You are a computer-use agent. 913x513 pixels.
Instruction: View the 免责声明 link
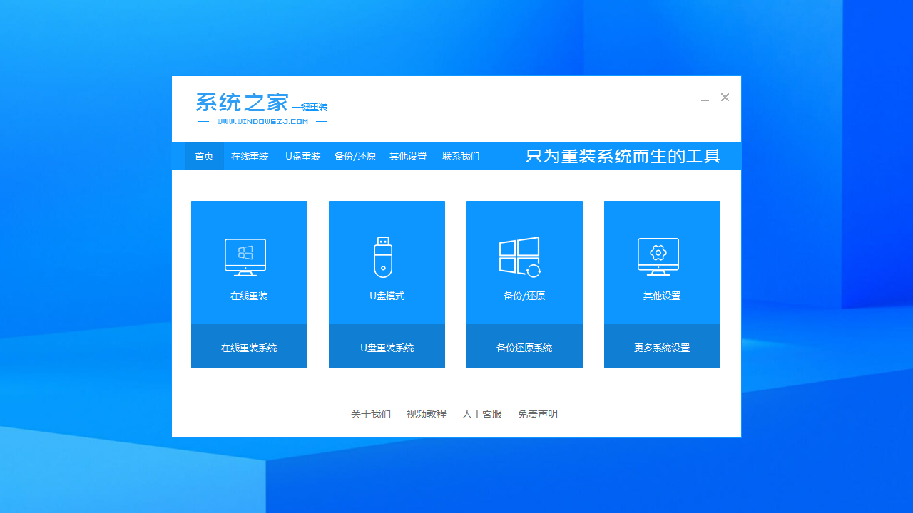coord(538,414)
